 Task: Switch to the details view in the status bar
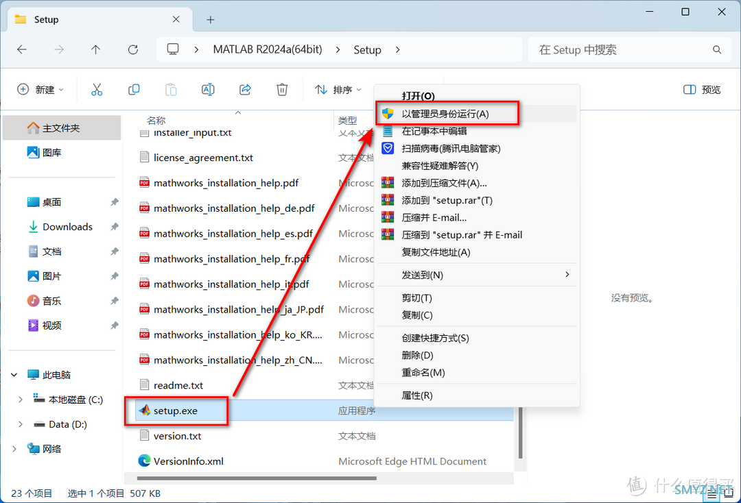point(711,495)
